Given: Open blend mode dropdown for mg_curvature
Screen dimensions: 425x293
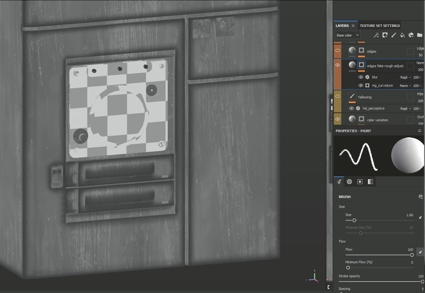Looking at the screenshot, I should click(405, 86).
